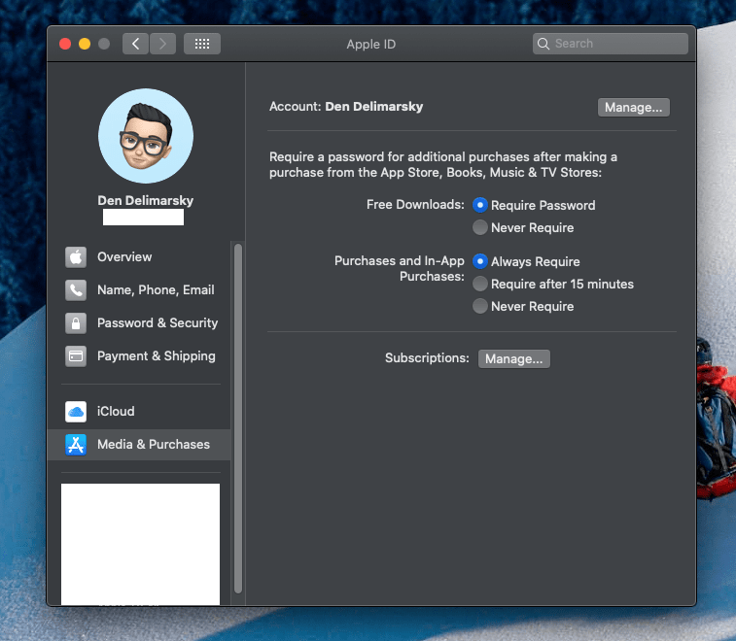736x641 pixels.
Task: Click the Purchases and In-App Purchases label
Action: click(x=400, y=268)
